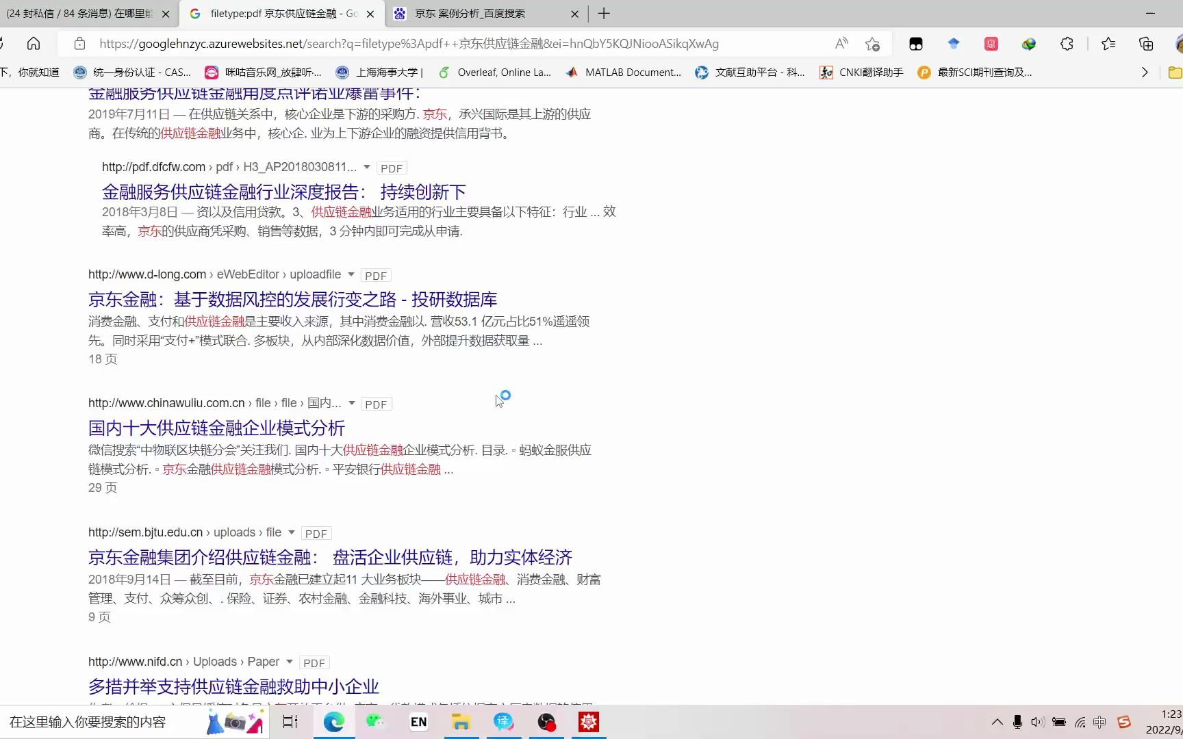Open 统一身份认证 - CAS bookmark
Viewport: 1183px width, 739px height.
click(132, 73)
